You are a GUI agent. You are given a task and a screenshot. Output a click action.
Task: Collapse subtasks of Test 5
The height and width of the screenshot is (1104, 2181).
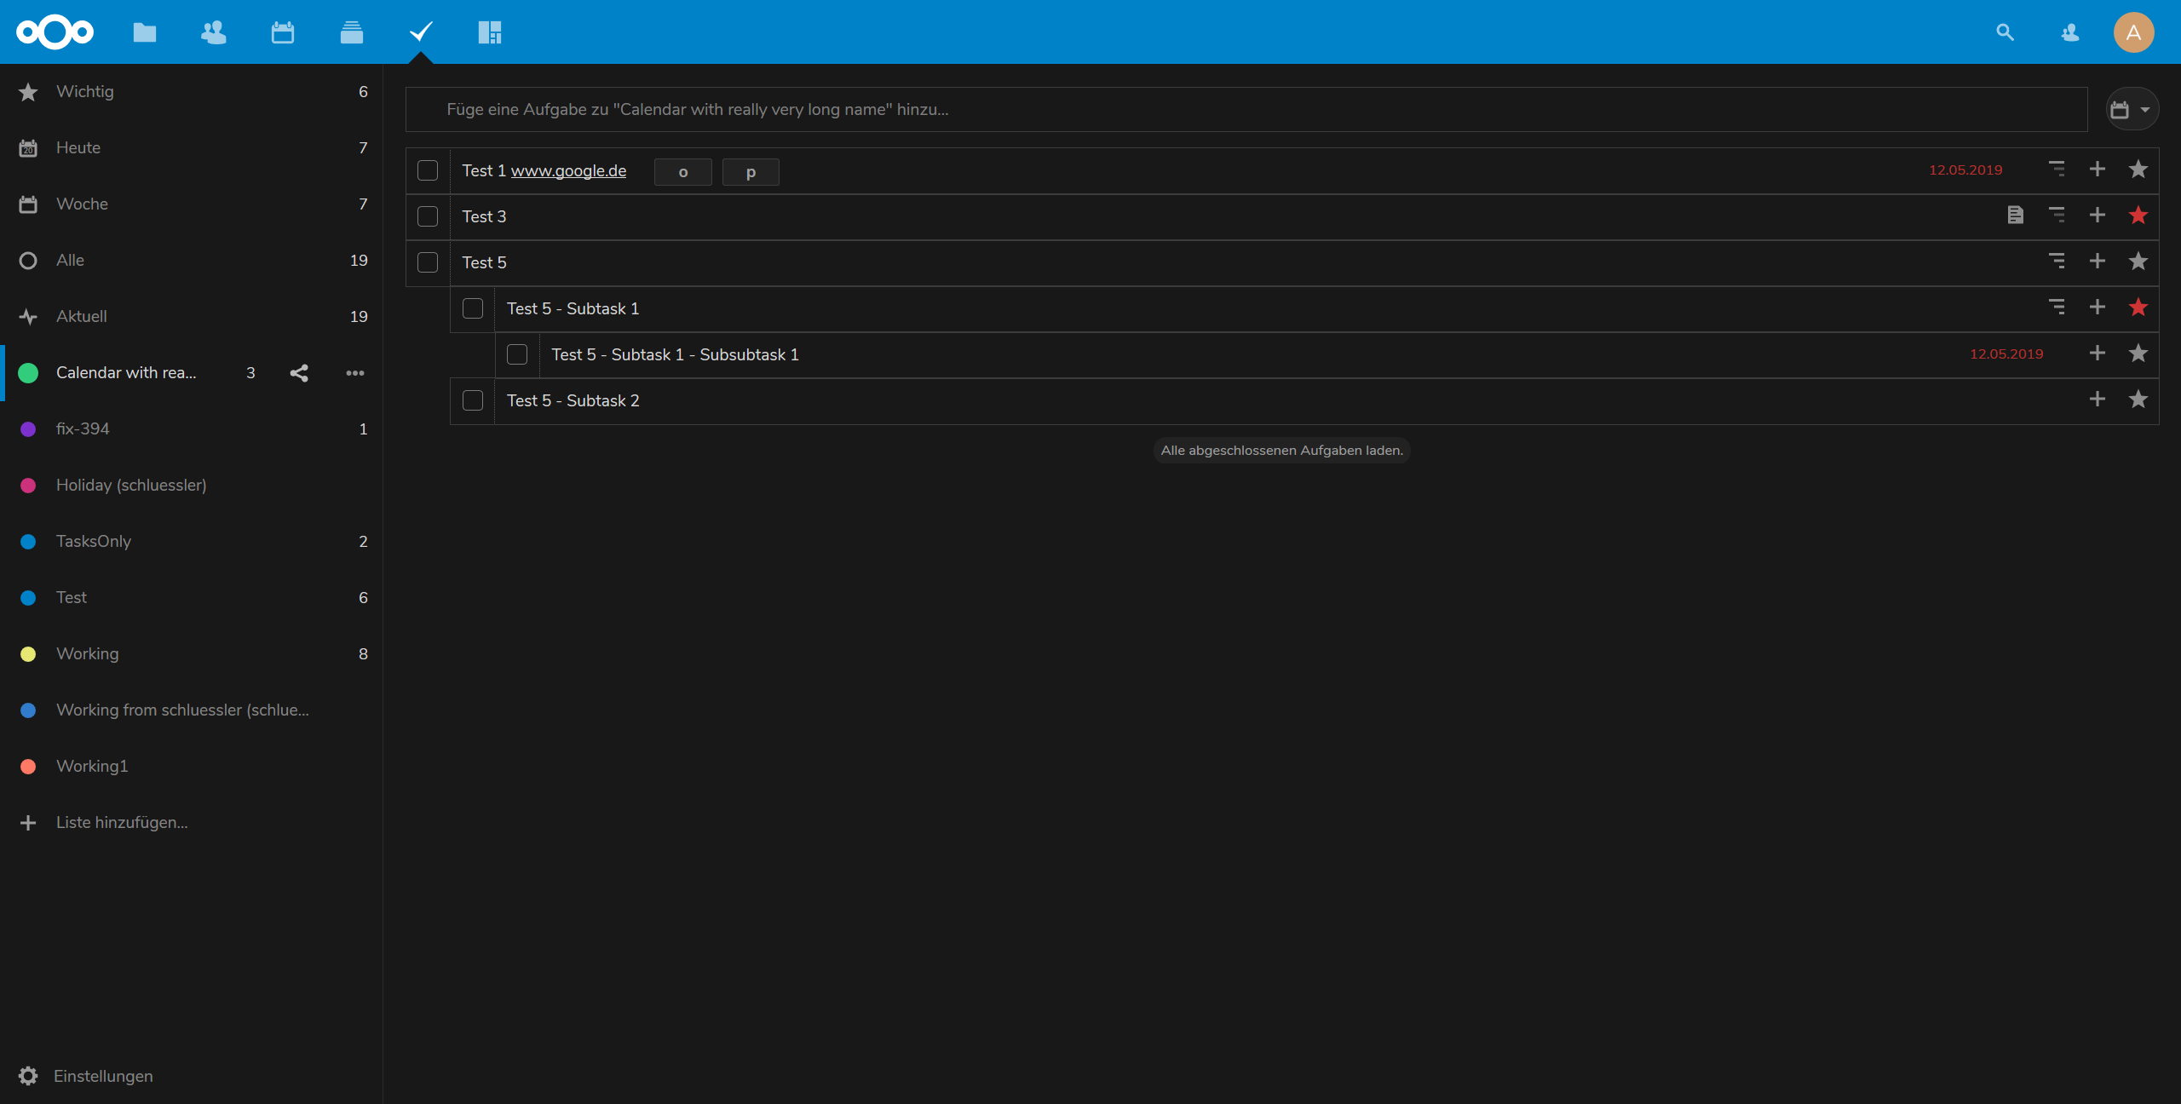[x=2057, y=262]
